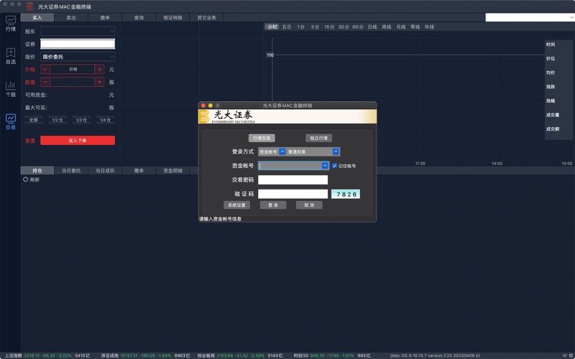575x359 pixels.
Task: Click the plus icon beside 价格 field
Action: click(98, 70)
